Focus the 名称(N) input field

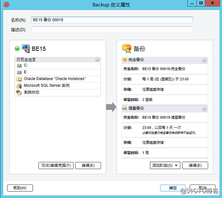point(112,20)
